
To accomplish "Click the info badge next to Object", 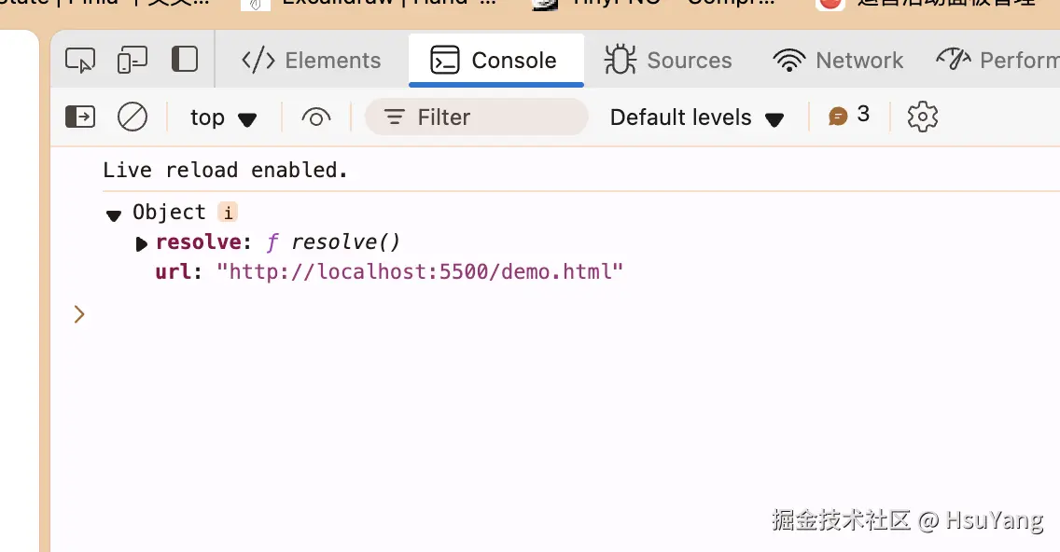I will coord(228,213).
